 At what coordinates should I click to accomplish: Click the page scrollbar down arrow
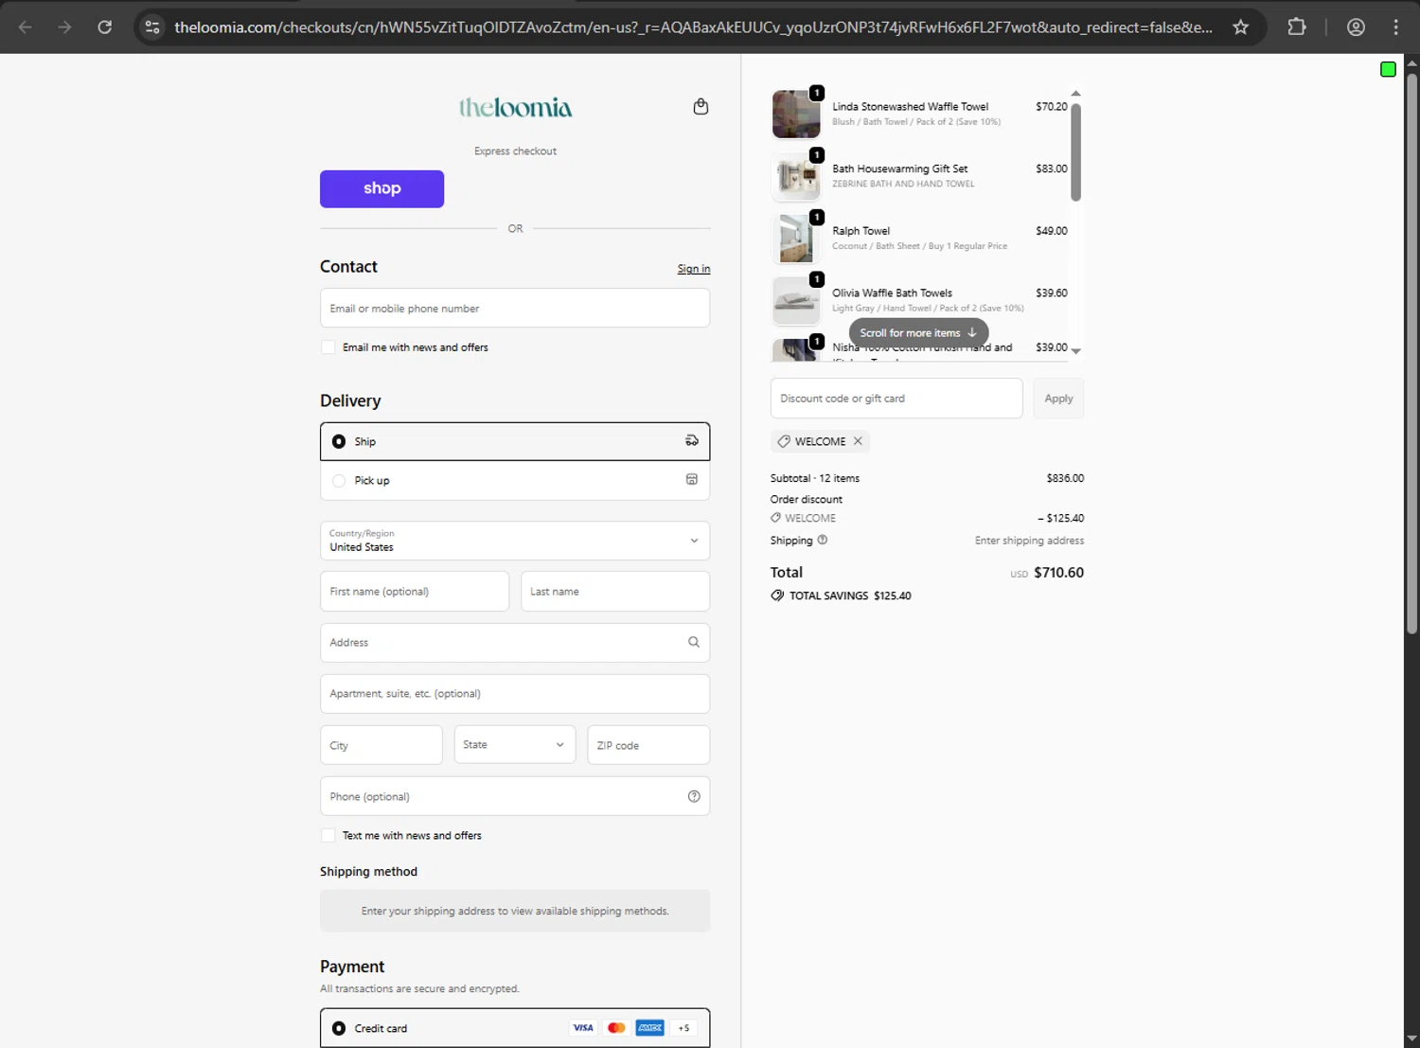[x=1411, y=1039]
